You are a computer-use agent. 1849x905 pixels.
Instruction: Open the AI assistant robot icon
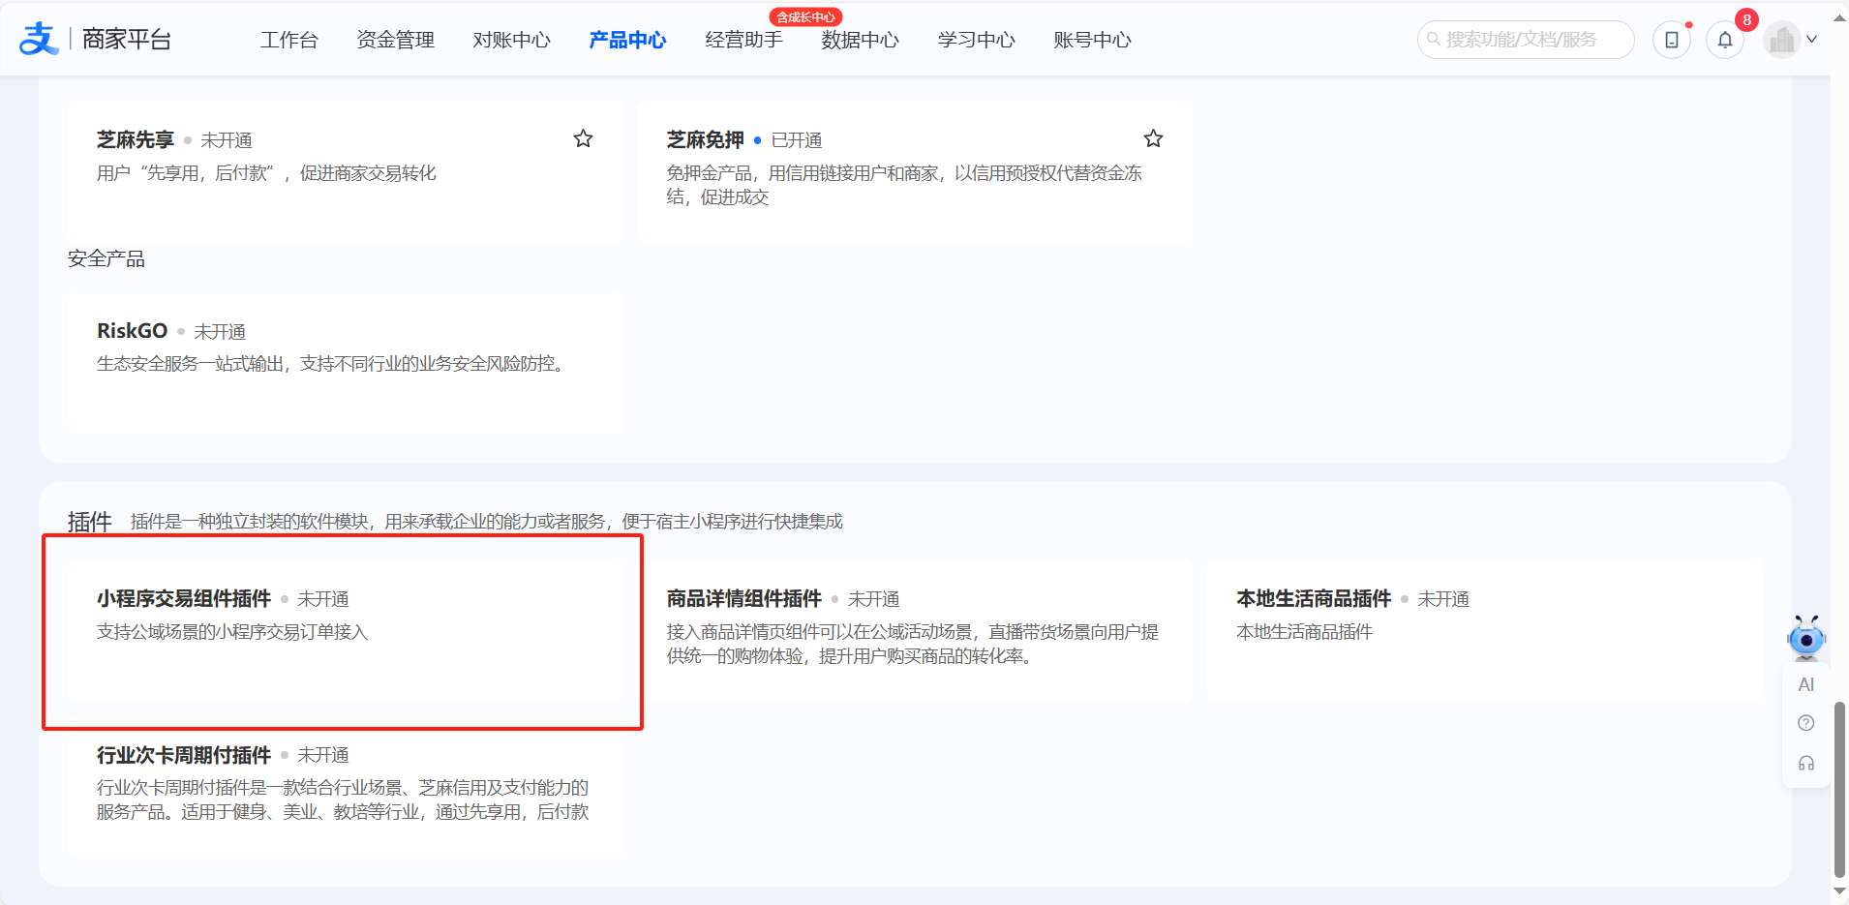click(1806, 638)
